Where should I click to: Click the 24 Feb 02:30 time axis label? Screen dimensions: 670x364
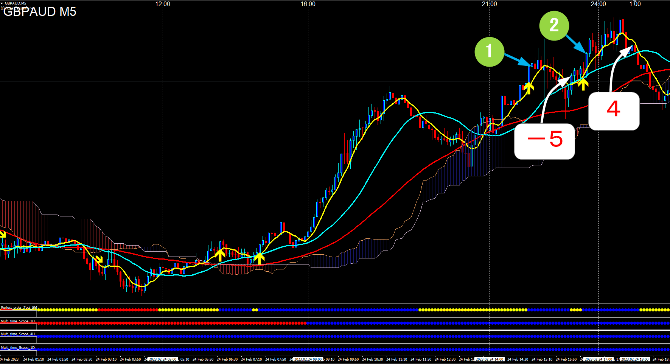coord(82,359)
